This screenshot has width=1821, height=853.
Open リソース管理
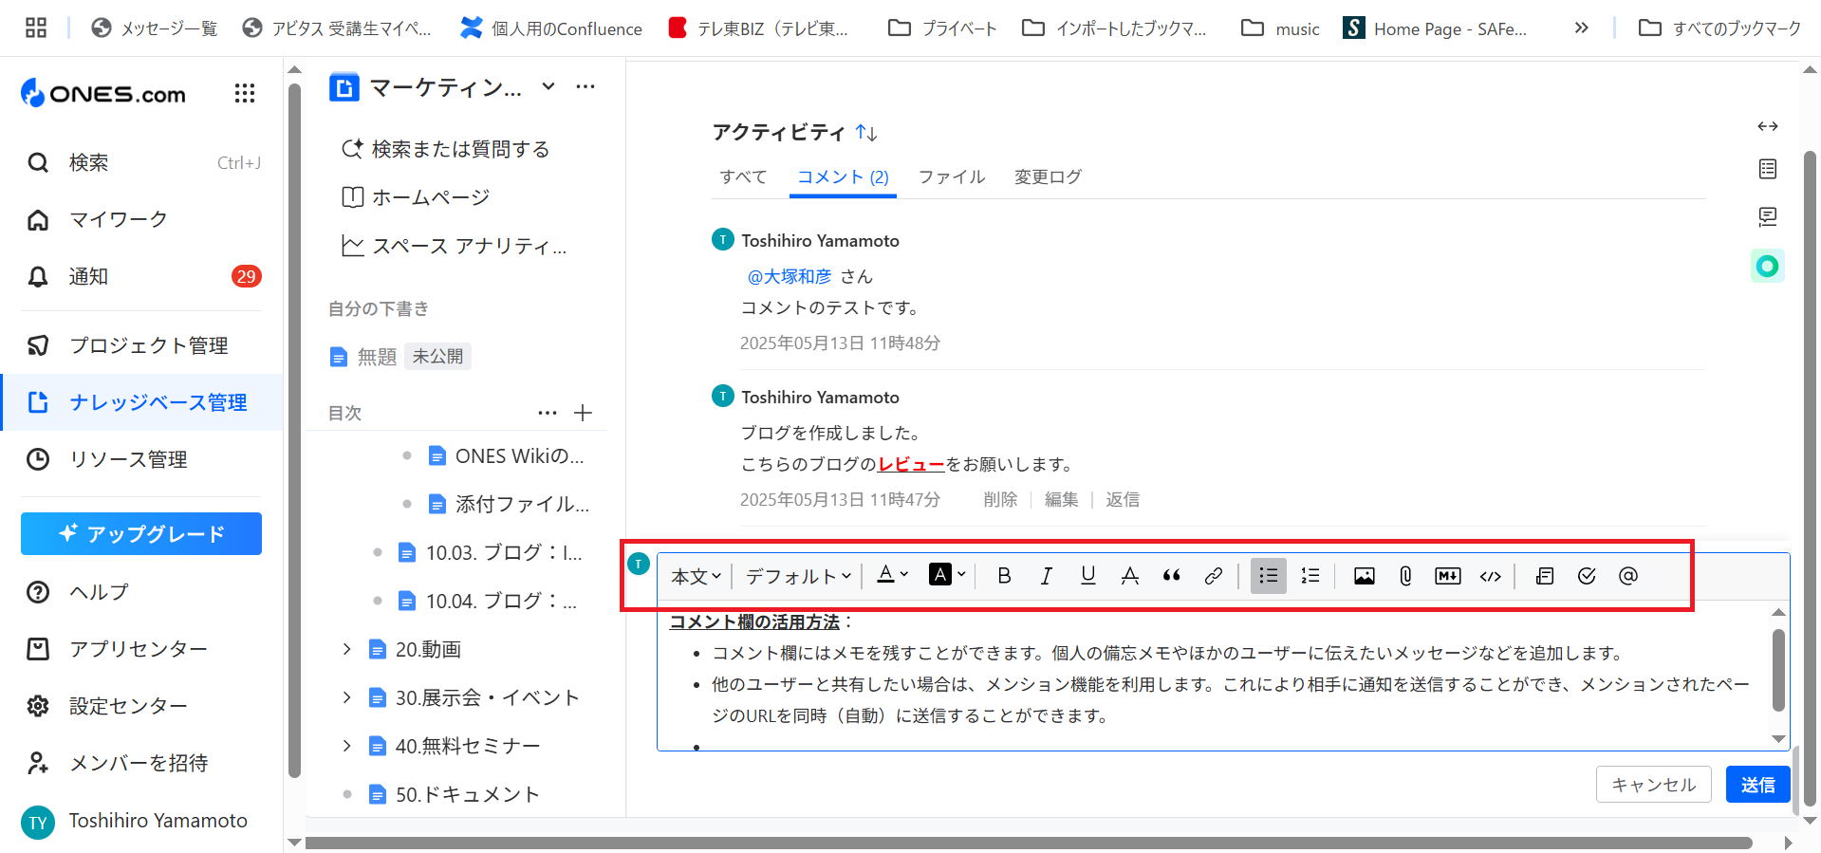(x=142, y=459)
